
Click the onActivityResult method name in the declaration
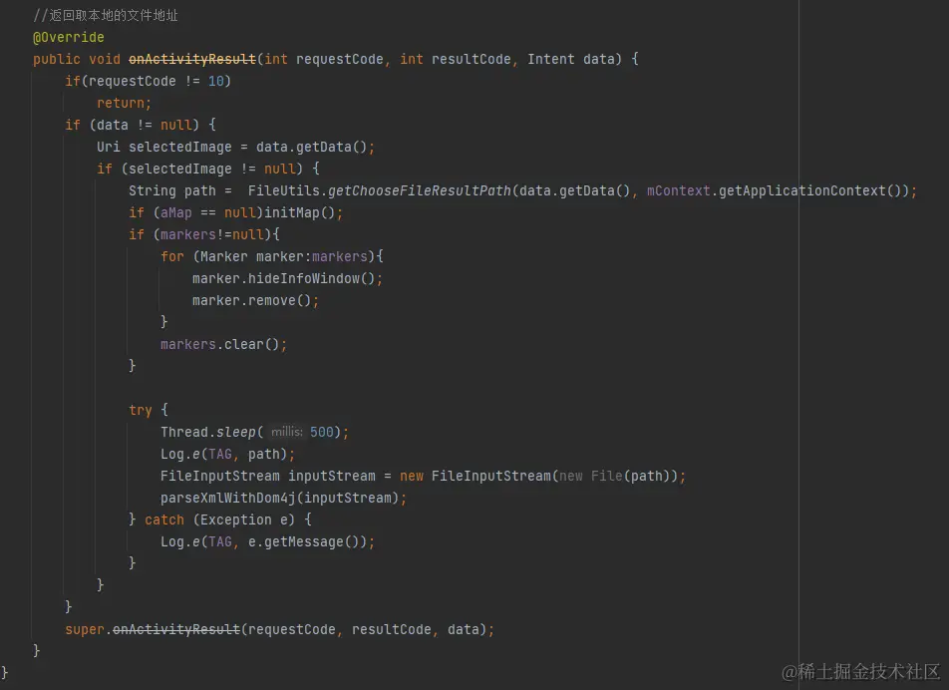(192, 59)
